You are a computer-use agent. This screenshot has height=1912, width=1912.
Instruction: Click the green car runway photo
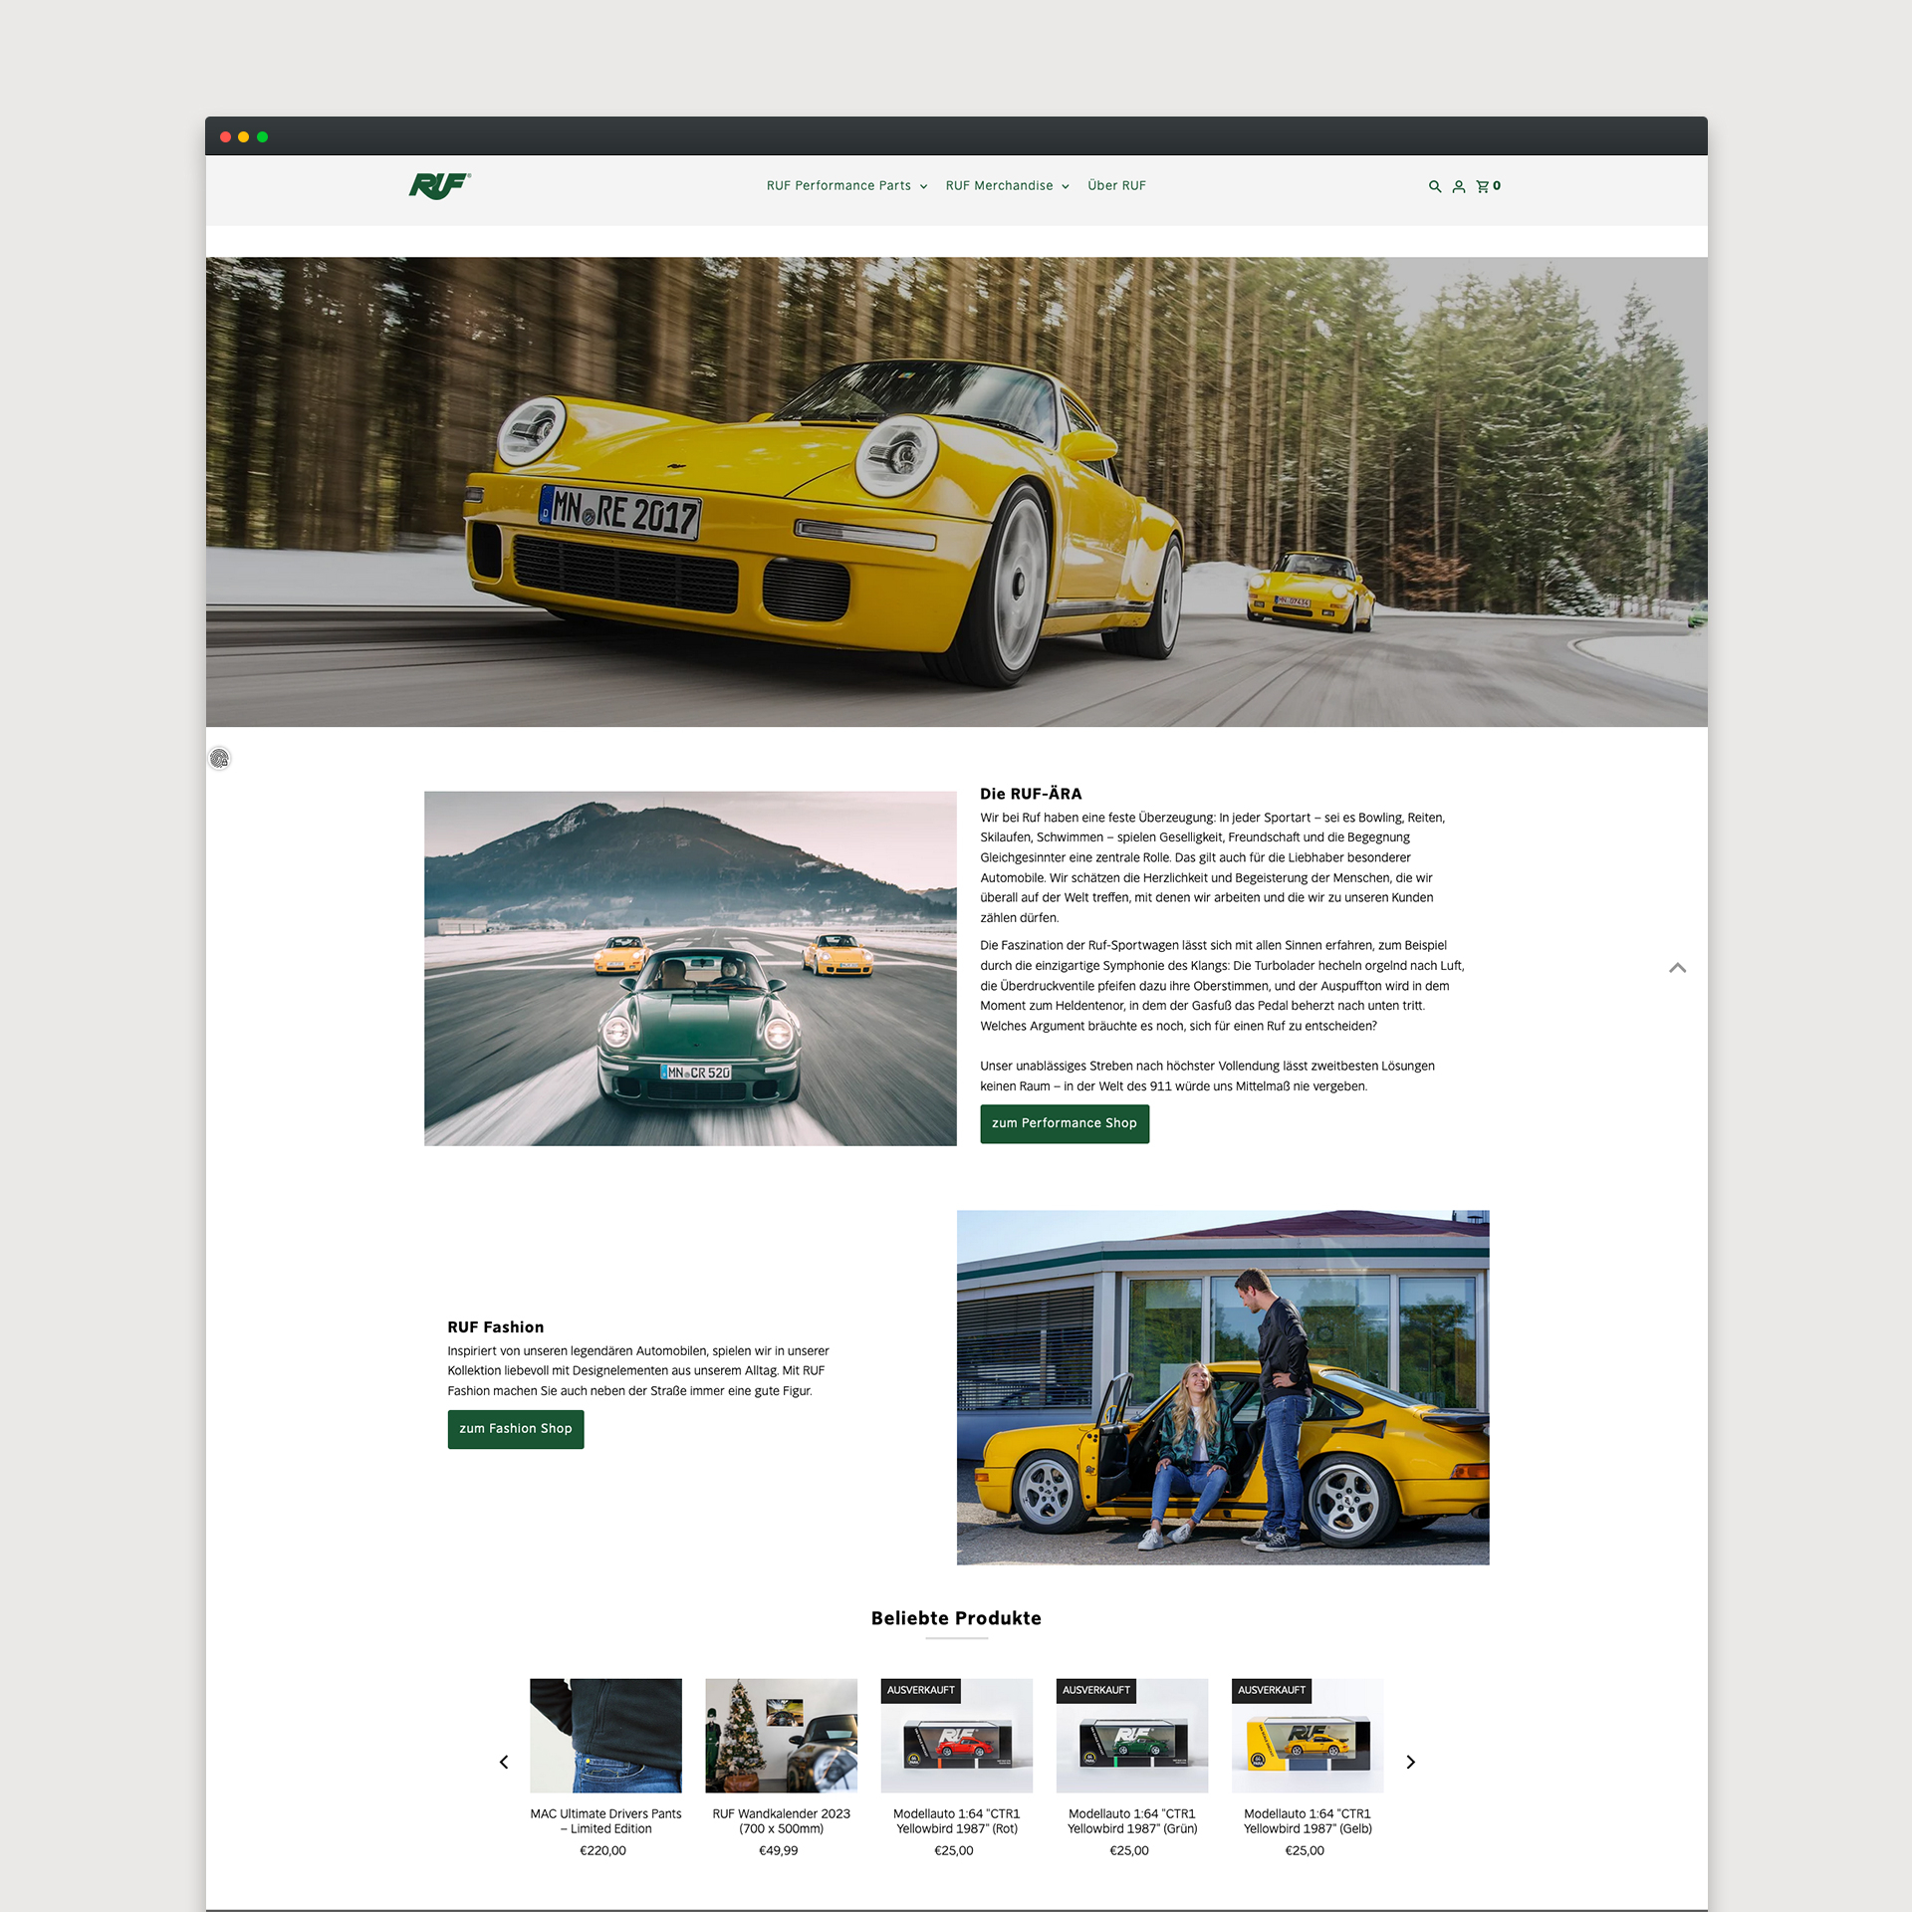tap(690, 968)
